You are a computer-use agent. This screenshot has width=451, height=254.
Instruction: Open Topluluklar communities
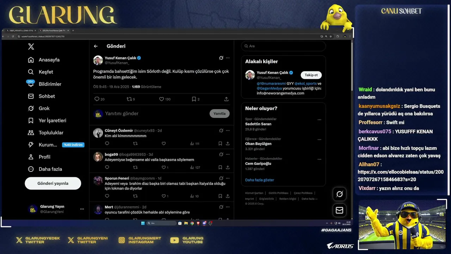pyautogui.click(x=45, y=133)
